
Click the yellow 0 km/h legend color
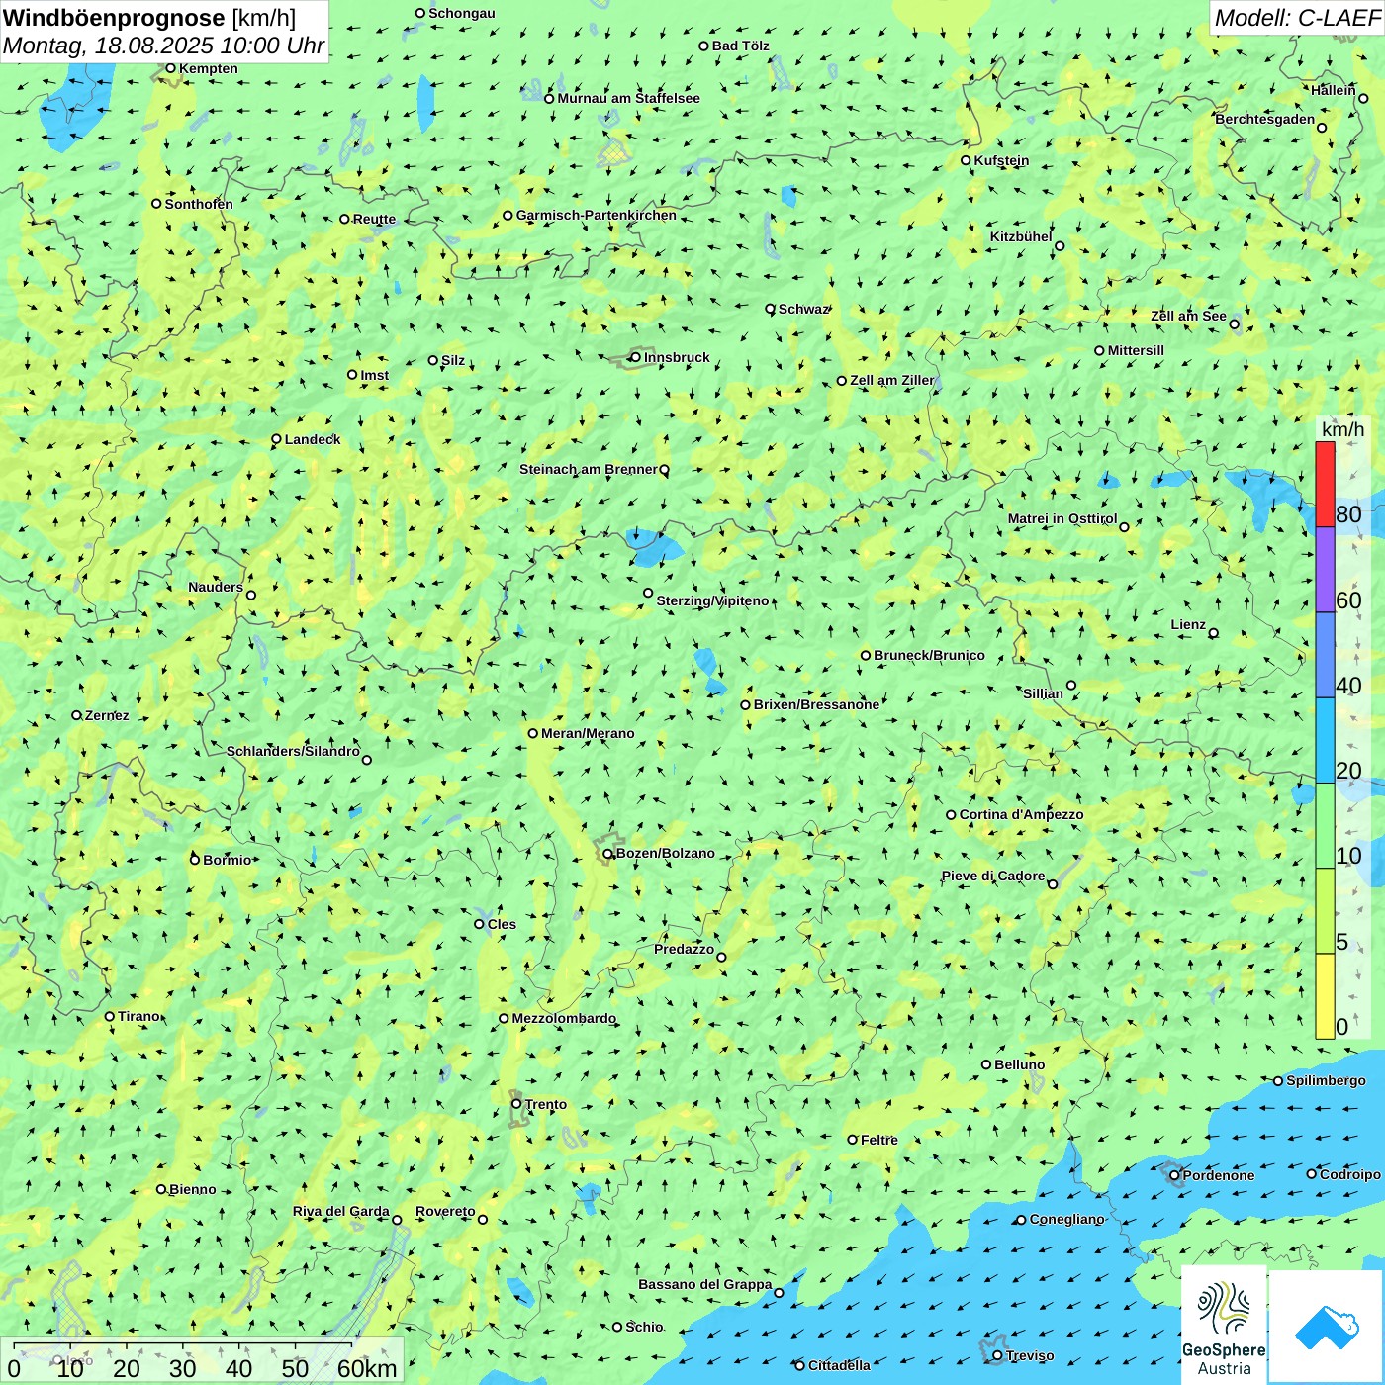pyautogui.click(x=1325, y=996)
